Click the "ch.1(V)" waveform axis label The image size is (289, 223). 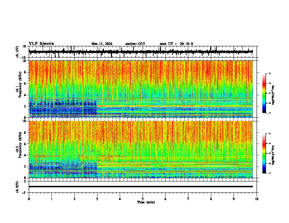point(17,52)
